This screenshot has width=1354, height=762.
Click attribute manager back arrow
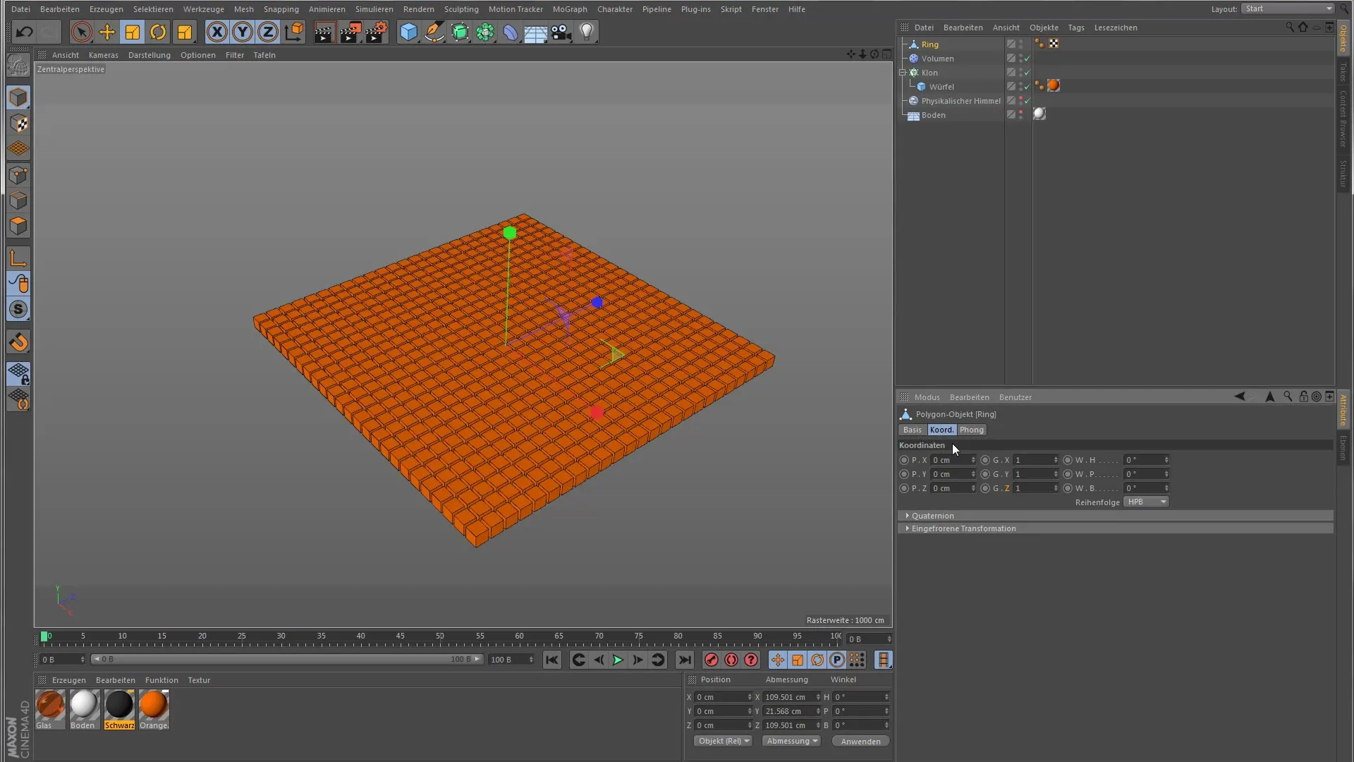point(1239,397)
